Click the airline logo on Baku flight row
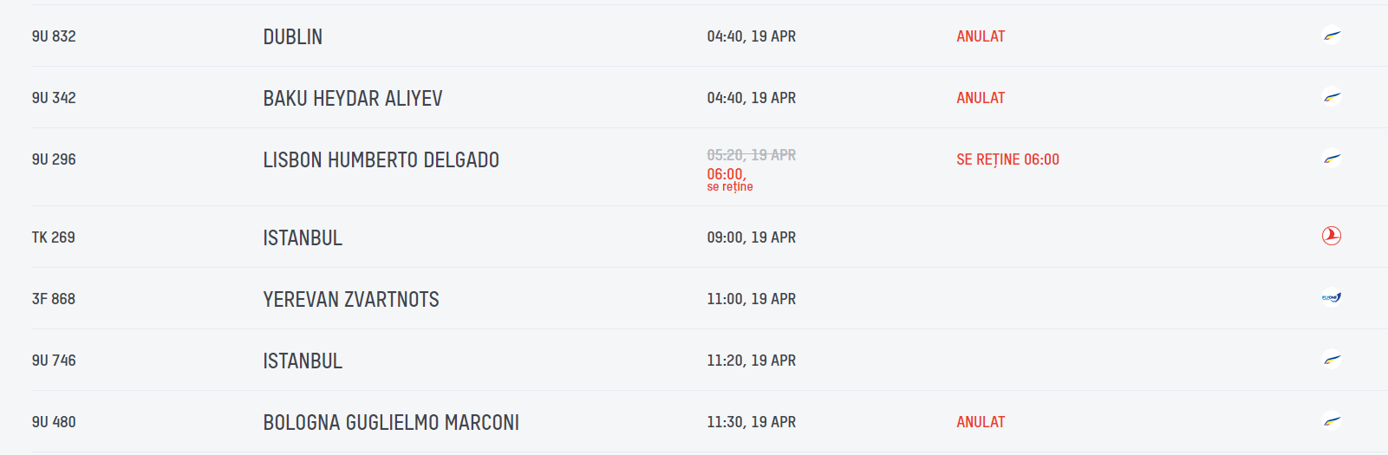The image size is (1388, 455). point(1332,98)
